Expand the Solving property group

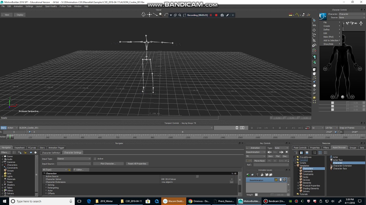click(x=46, y=185)
